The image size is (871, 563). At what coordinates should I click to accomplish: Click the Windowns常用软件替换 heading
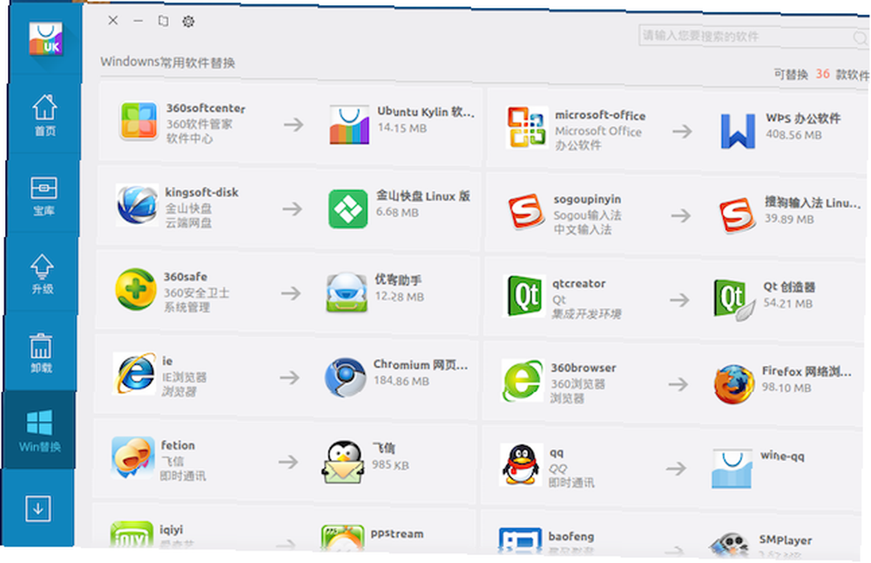coord(168,62)
